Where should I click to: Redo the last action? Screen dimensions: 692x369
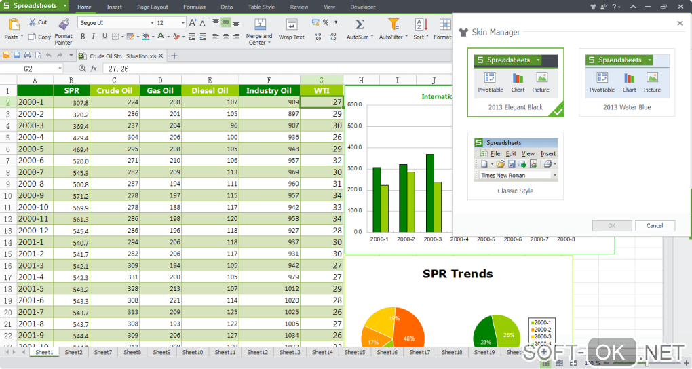59,55
